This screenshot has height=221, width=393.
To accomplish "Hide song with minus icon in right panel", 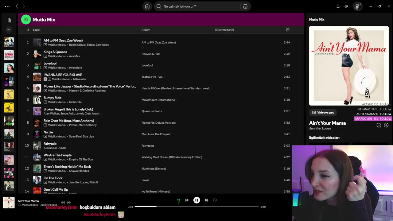I will click(x=379, y=125).
